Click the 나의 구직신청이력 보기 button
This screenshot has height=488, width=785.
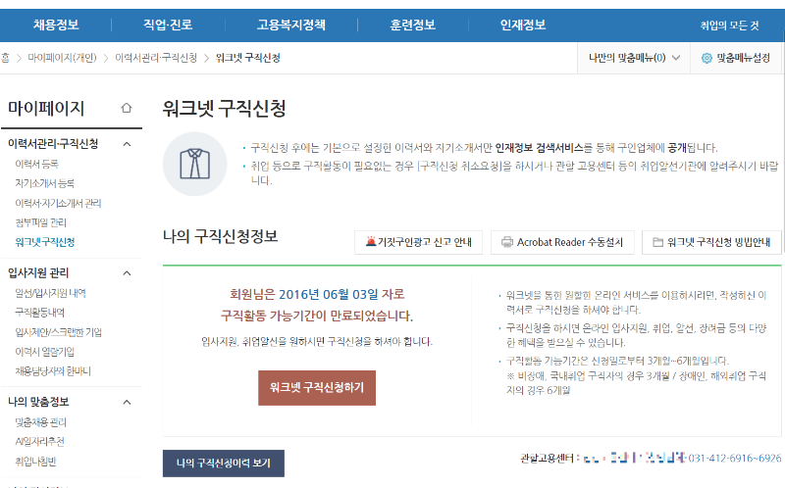click(x=224, y=464)
